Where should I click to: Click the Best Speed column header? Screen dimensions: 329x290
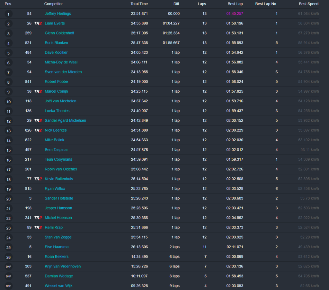point(308,4)
